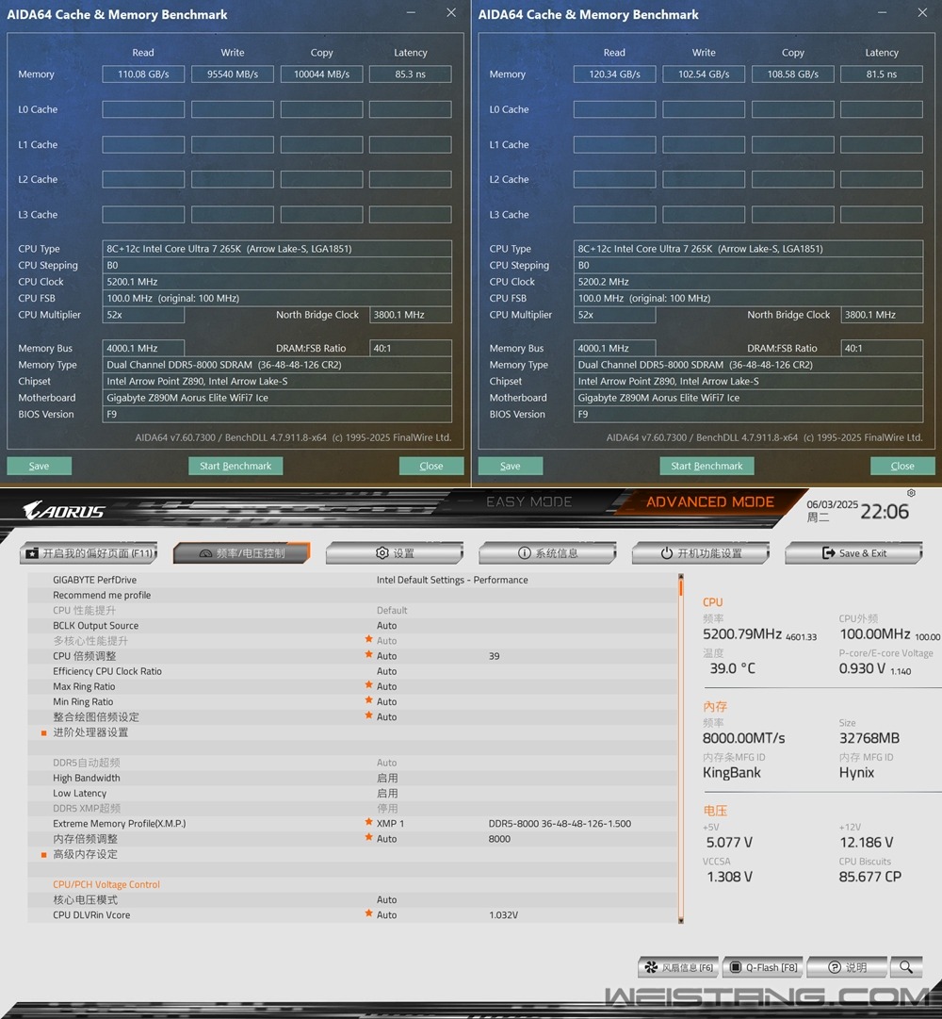
Task: Click the 120.34 GB/s memory read value
Action: pos(615,74)
